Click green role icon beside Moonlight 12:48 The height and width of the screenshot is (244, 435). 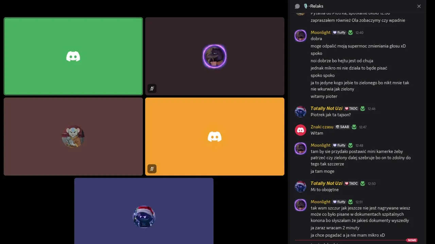[350, 145]
